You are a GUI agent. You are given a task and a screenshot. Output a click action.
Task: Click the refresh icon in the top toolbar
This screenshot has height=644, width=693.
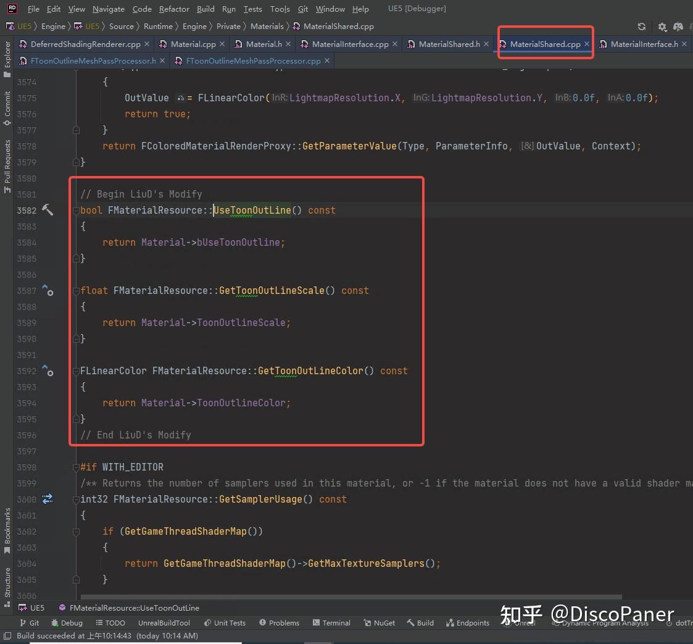click(642, 27)
